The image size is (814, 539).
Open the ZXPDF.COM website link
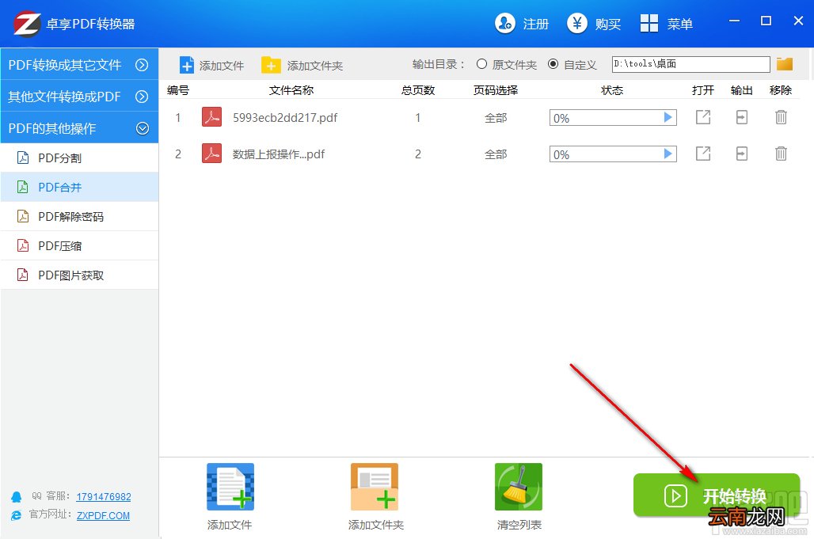103,516
